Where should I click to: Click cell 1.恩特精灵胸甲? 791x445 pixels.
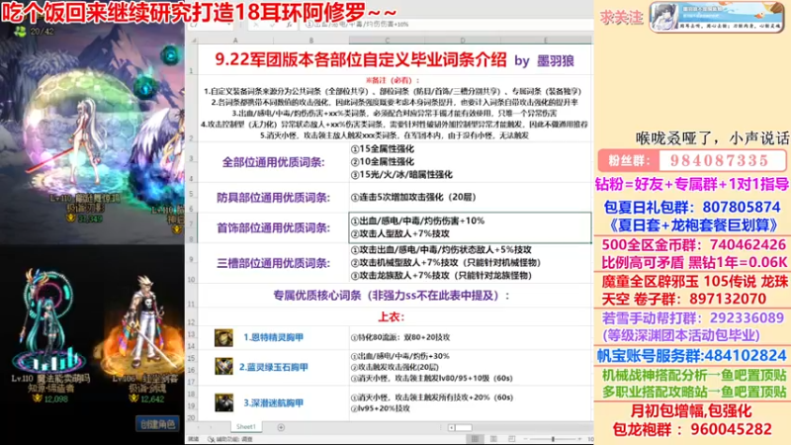pos(273,337)
